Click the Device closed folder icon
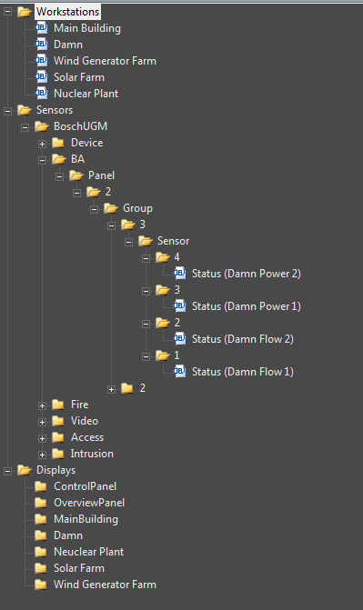 58,143
